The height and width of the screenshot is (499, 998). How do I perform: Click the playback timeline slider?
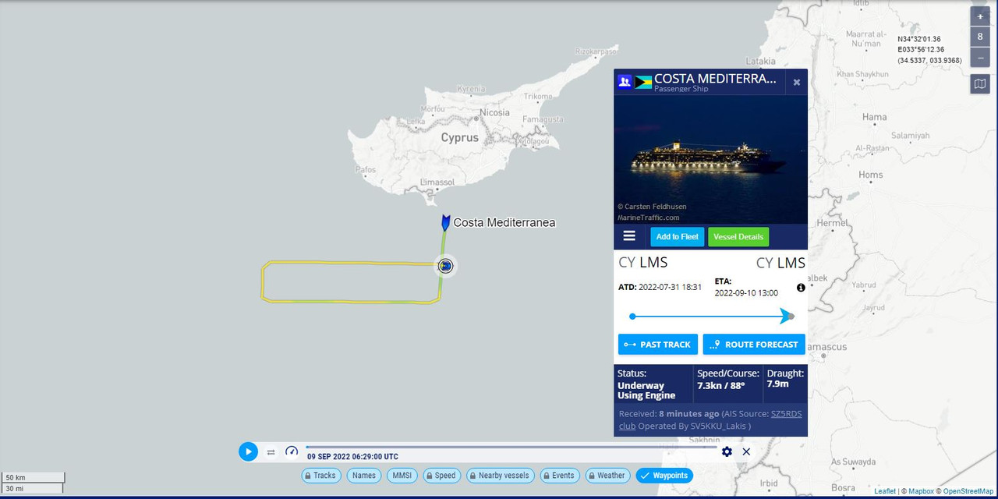511,447
